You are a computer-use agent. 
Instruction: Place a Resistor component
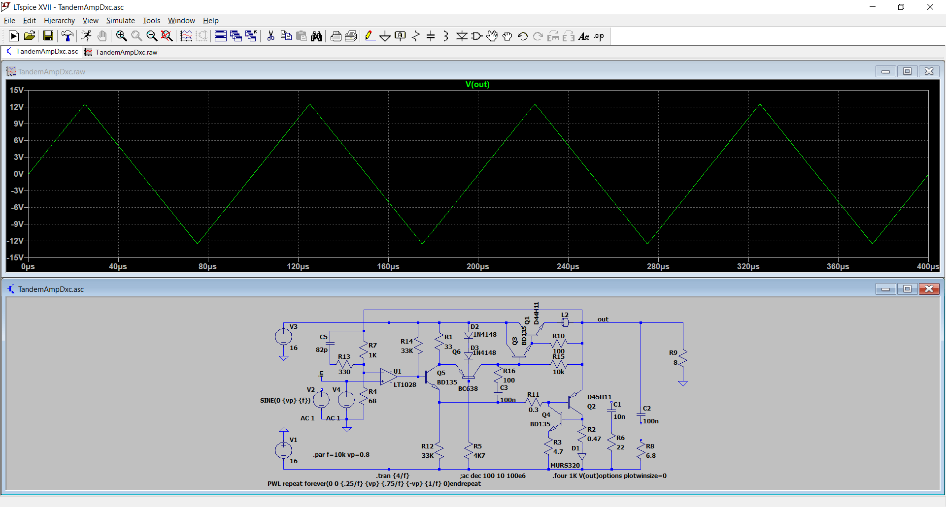pos(416,36)
